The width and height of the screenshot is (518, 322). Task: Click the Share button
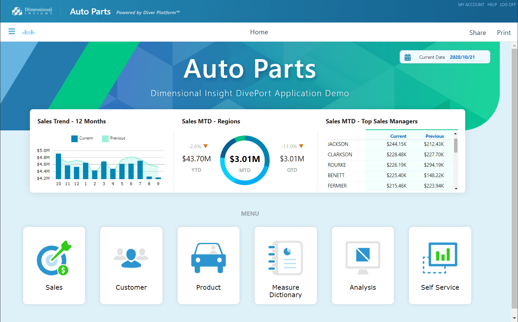pos(478,33)
